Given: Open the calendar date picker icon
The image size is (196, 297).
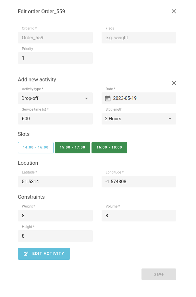Looking at the screenshot, I should pos(108,98).
